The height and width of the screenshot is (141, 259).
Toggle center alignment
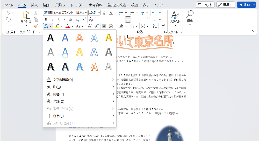(128, 19)
